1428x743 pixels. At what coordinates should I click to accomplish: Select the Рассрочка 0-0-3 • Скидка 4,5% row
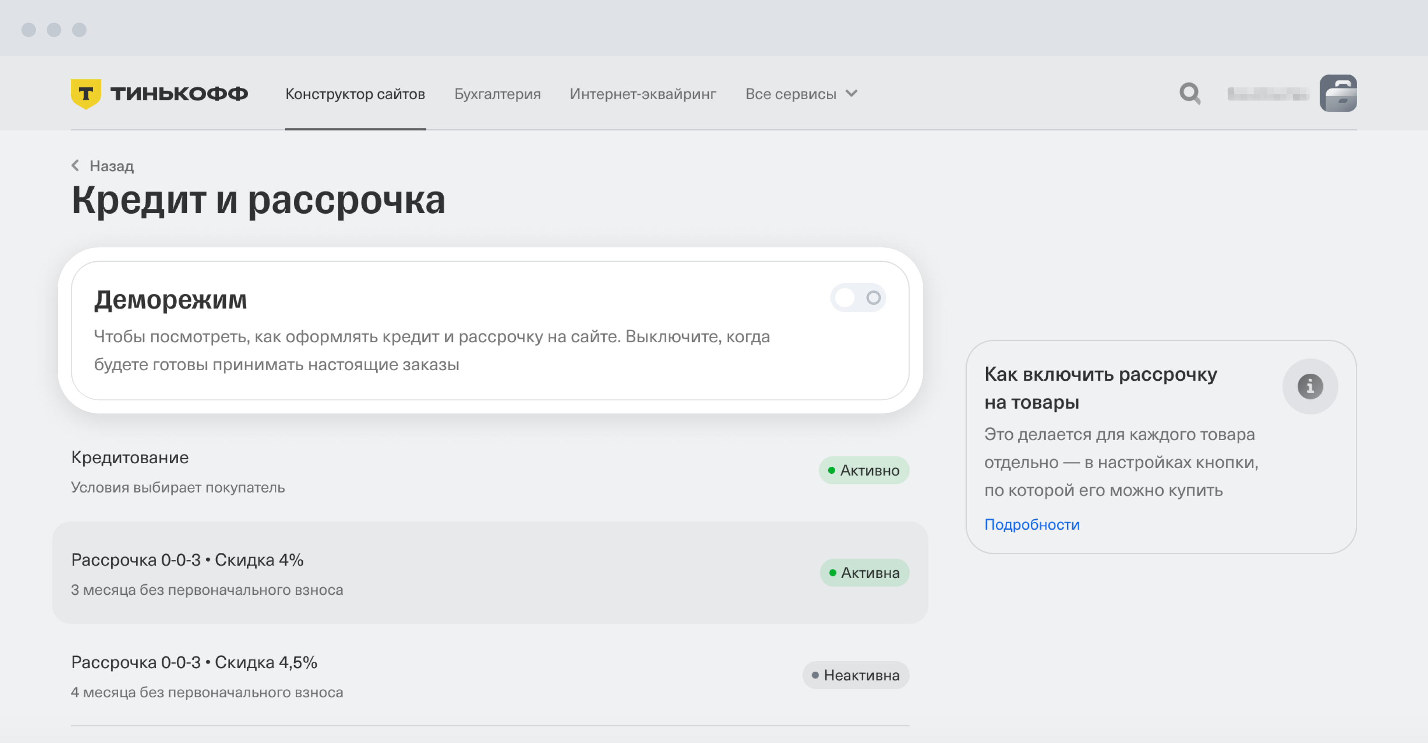[x=490, y=675]
